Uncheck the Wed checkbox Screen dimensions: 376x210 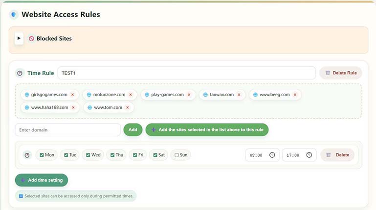tap(88, 155)
